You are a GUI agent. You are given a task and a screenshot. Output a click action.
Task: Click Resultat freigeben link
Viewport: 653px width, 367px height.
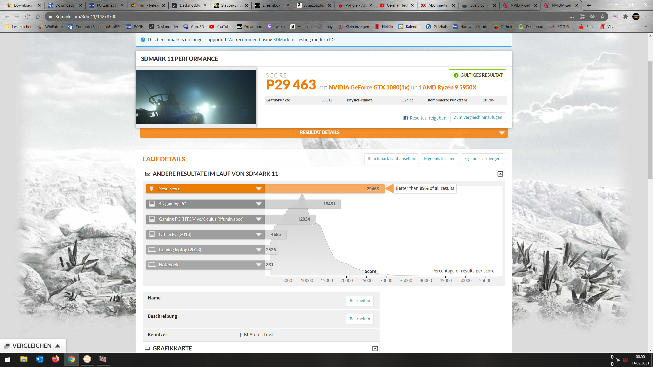(428, 118)
